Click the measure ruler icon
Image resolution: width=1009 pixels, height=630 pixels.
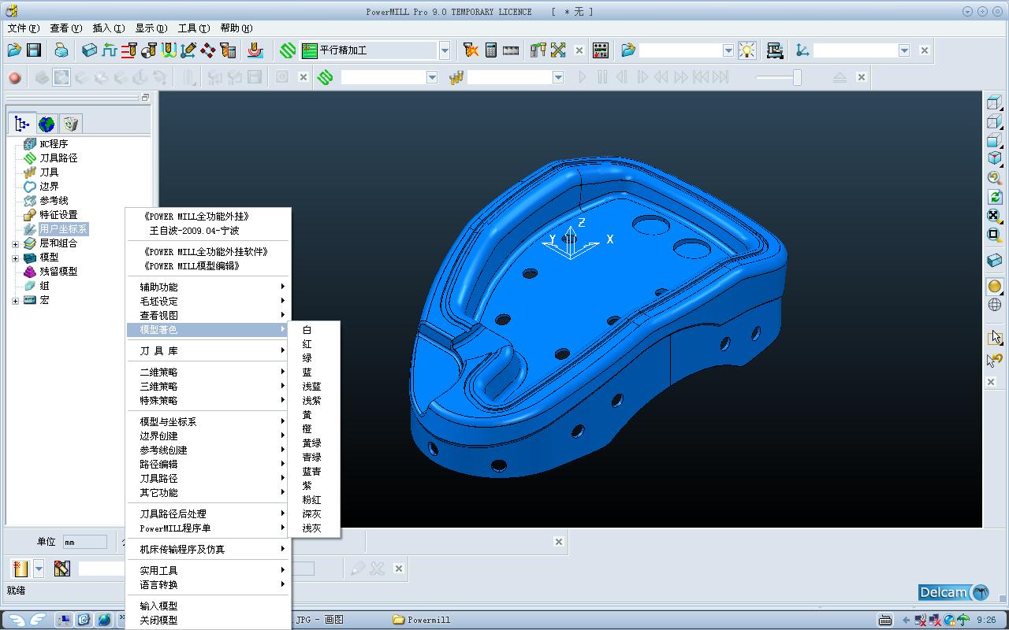tap(511, 50)
